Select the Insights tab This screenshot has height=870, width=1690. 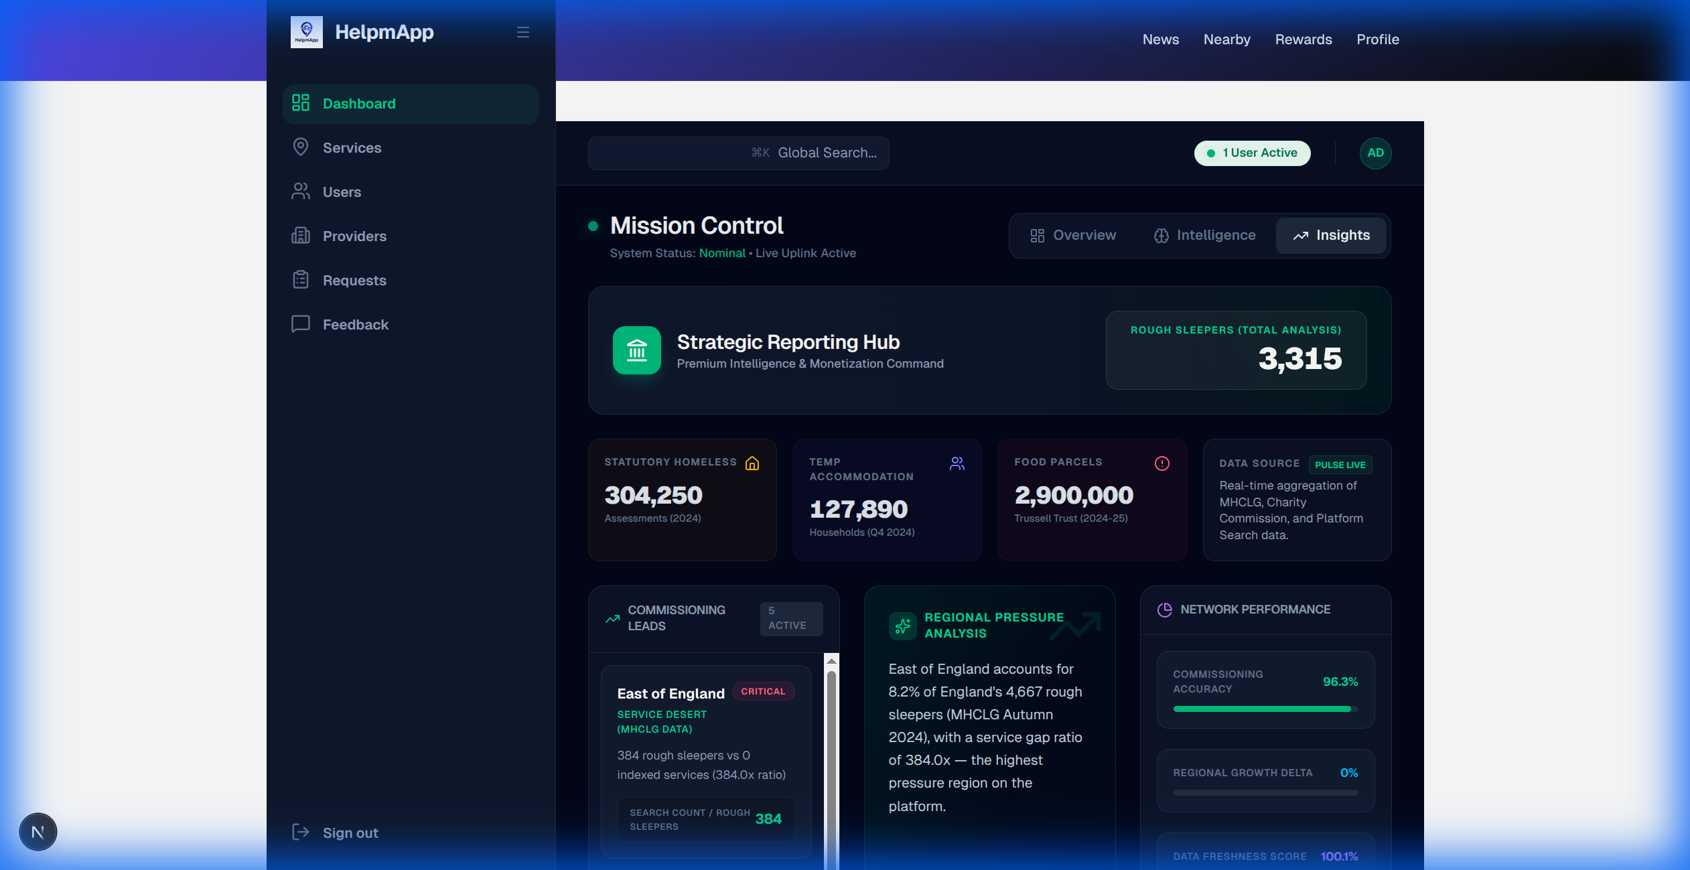click(x=1331, y=236)
